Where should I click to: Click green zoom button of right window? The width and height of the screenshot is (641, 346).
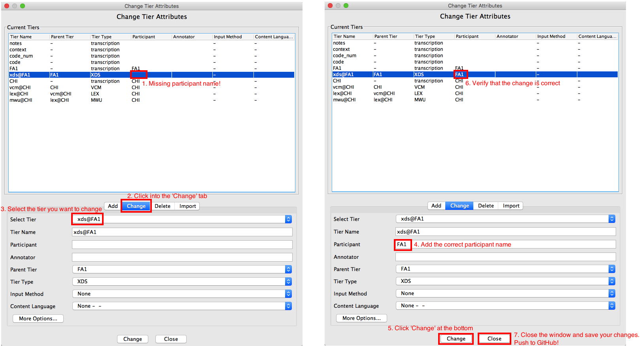346,6
